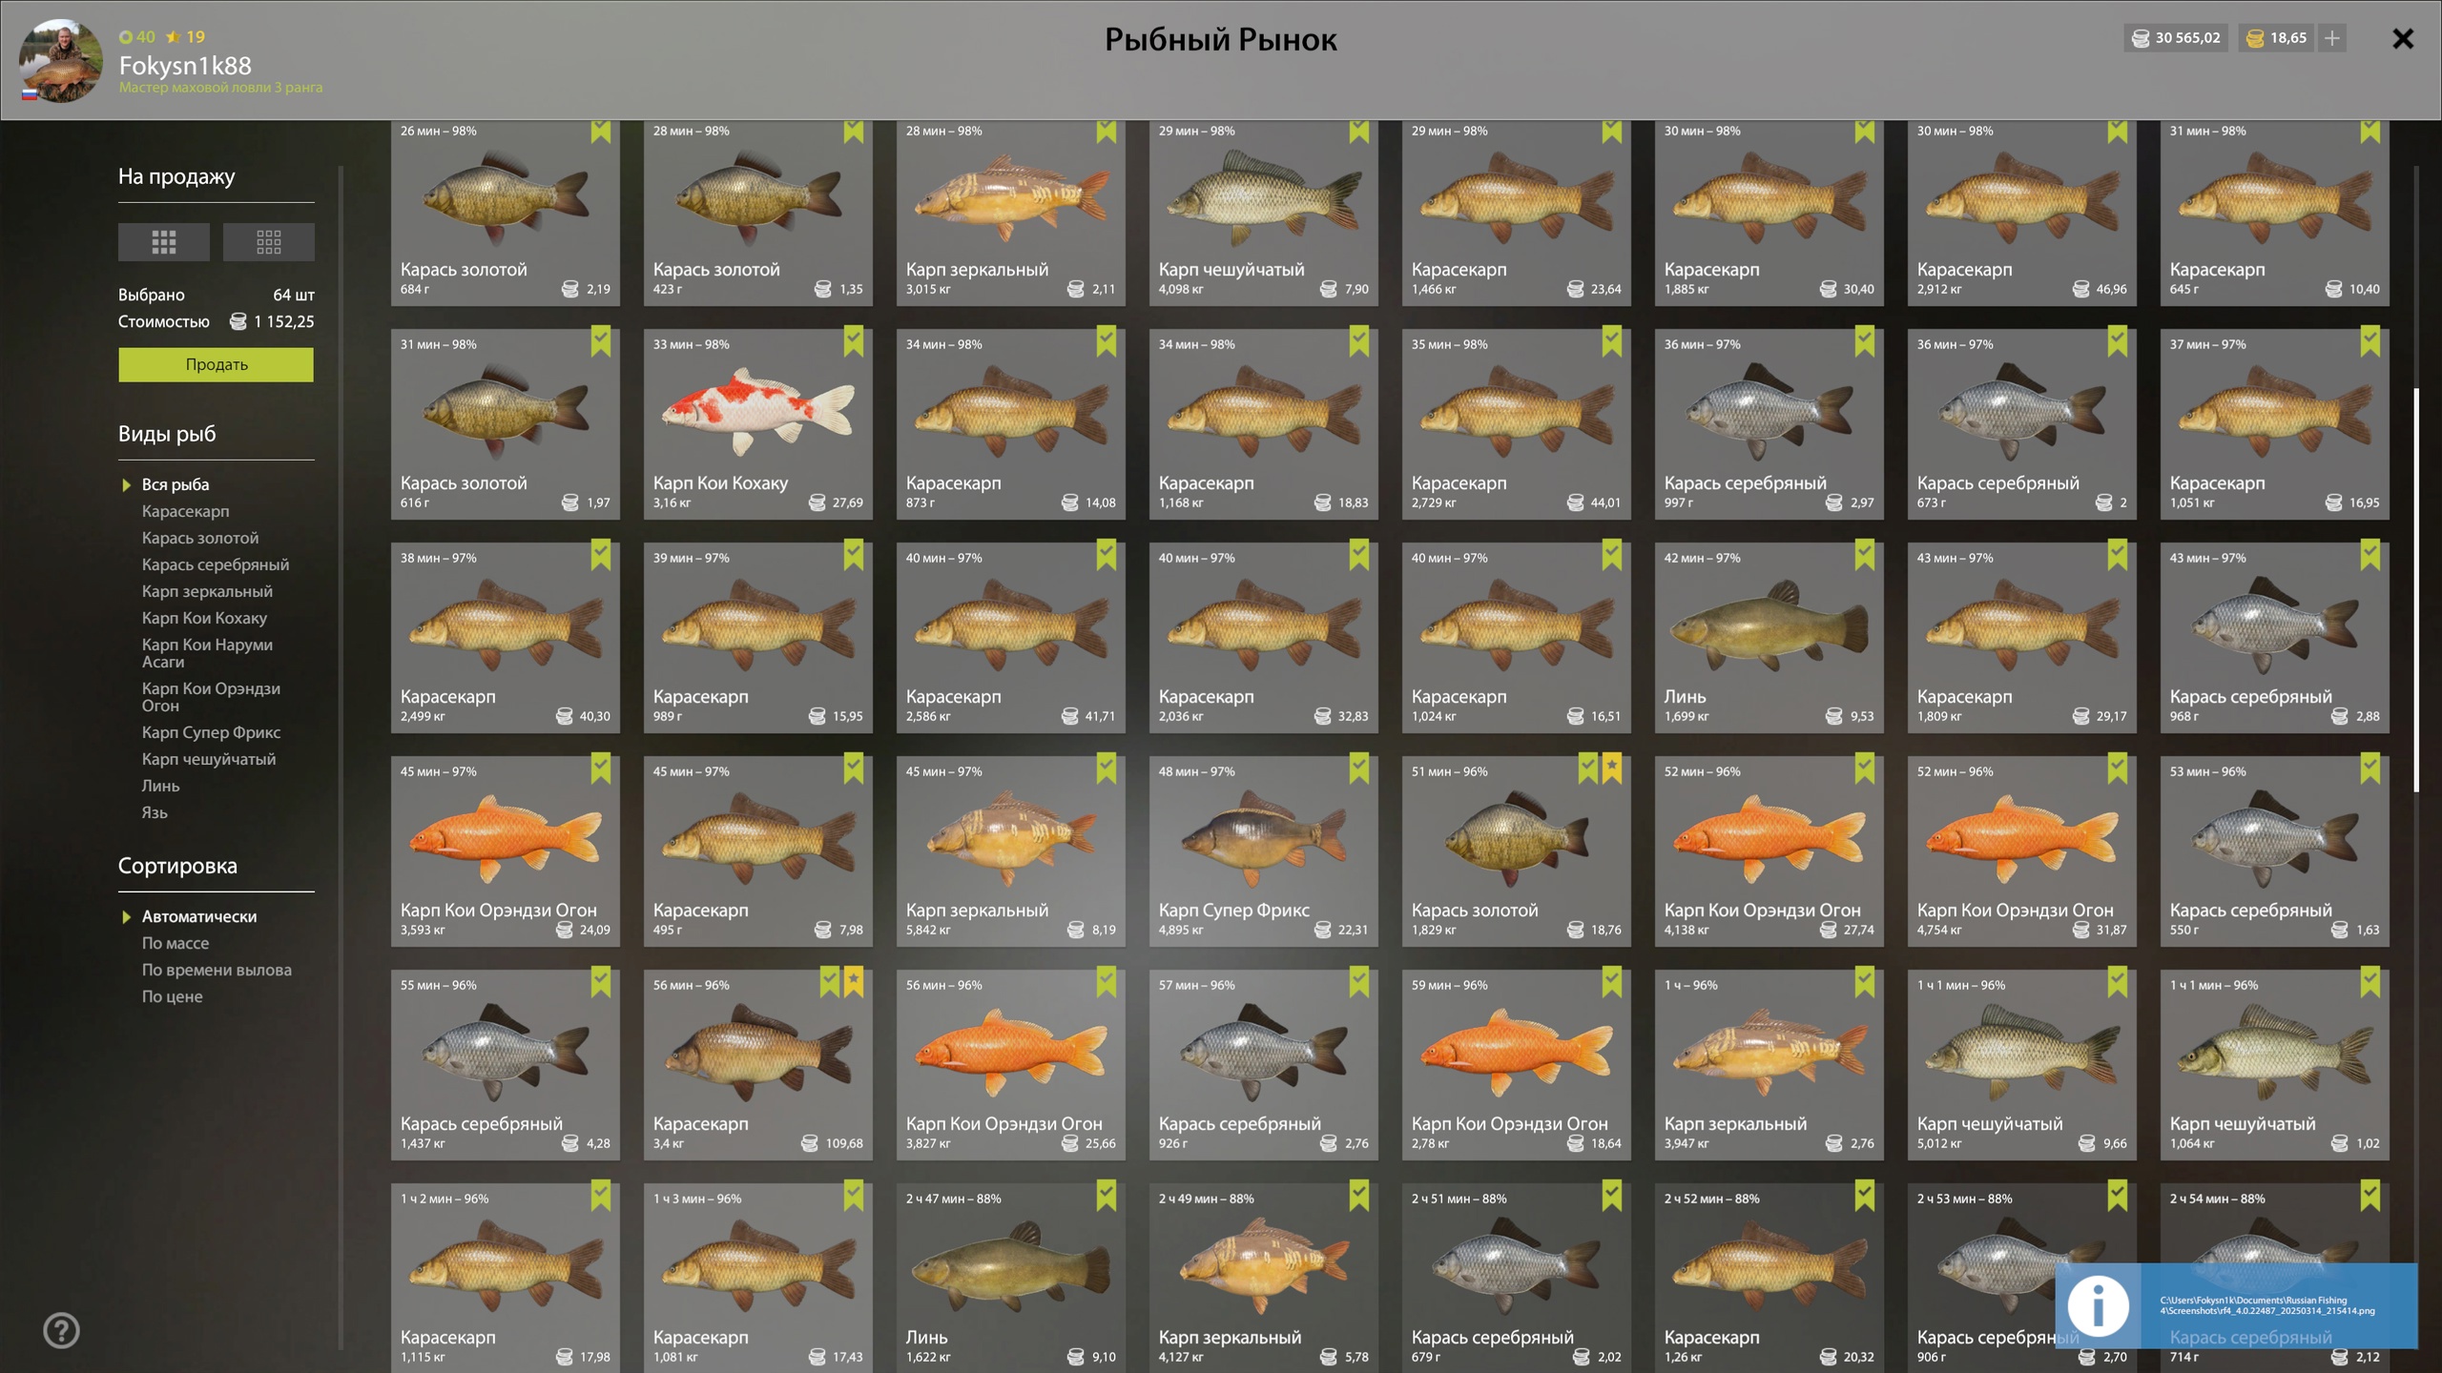Viewport: 2442px width, 1373px height.
Task: Deselect the Карп Кои Кохаку 3,16 кг bookmark
Action: 854,341
